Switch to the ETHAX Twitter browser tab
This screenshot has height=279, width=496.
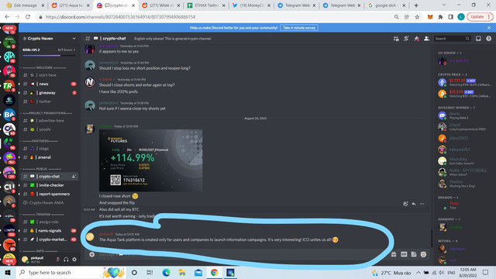pos(207,5)
